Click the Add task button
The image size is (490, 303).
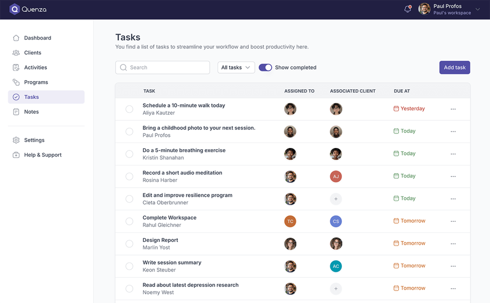[454, 68]
